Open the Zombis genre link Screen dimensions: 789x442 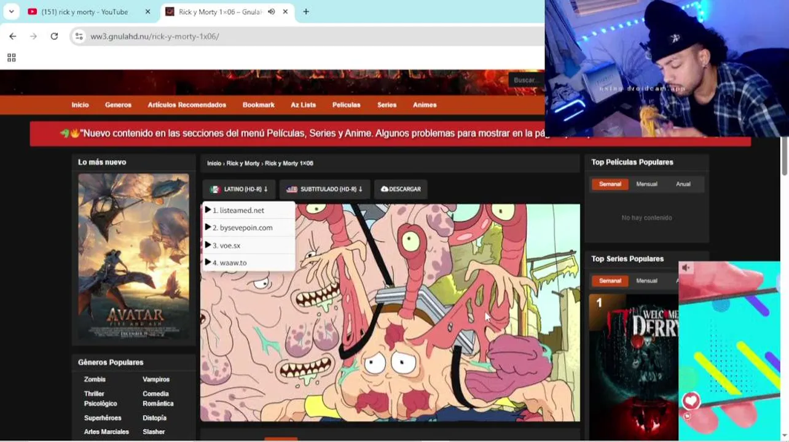(95, 379)
